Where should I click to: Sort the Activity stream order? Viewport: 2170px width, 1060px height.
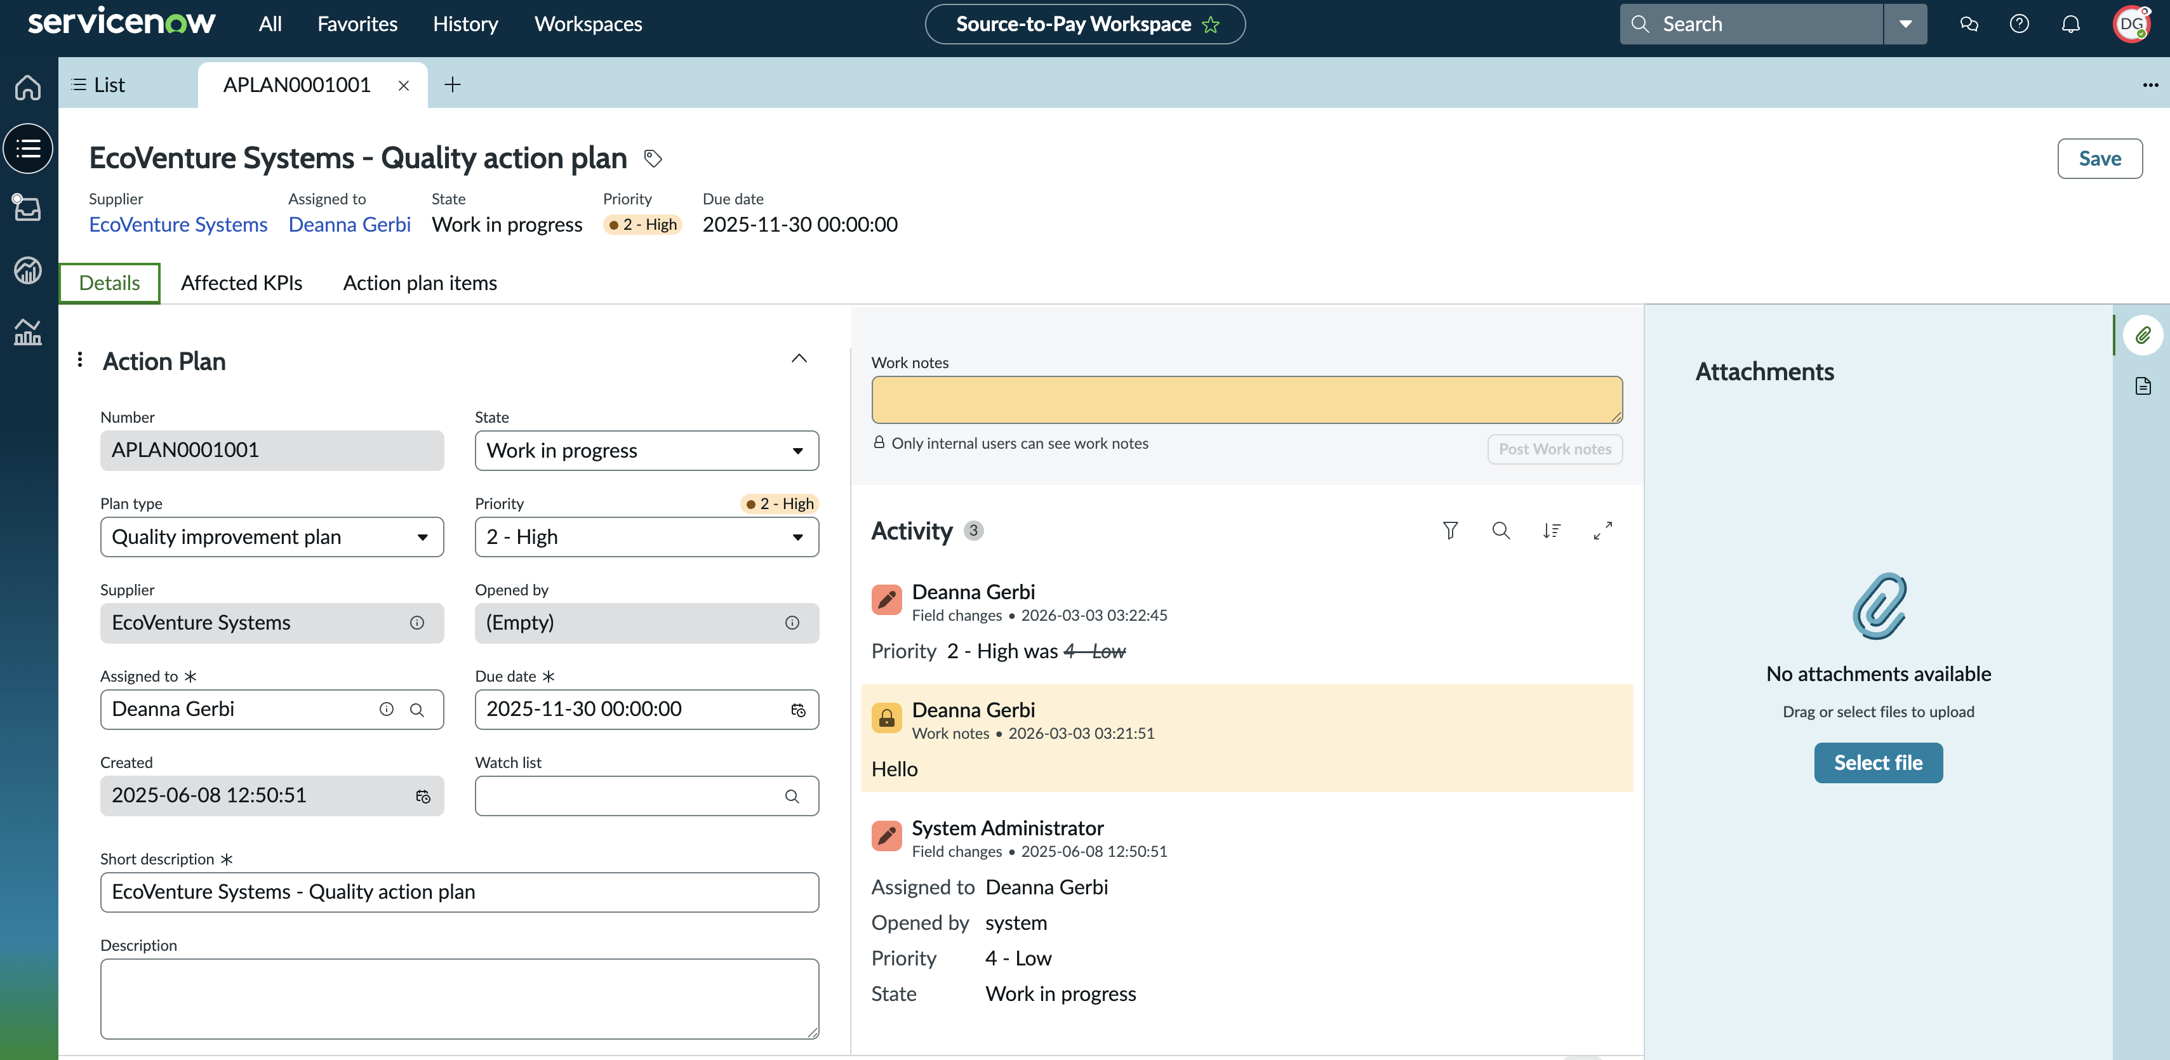[1552, 531]
